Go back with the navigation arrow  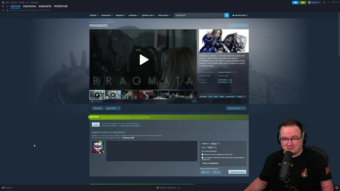(3, 6)
